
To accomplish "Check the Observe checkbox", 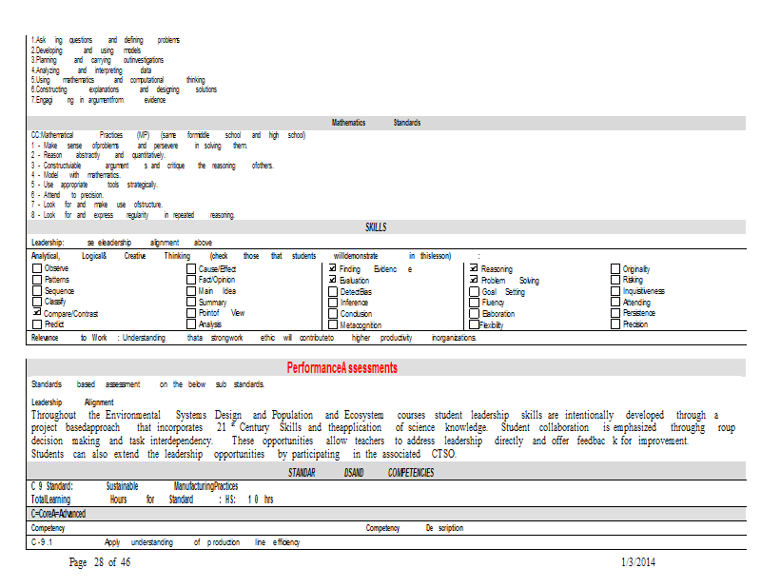I will (37, 268).
